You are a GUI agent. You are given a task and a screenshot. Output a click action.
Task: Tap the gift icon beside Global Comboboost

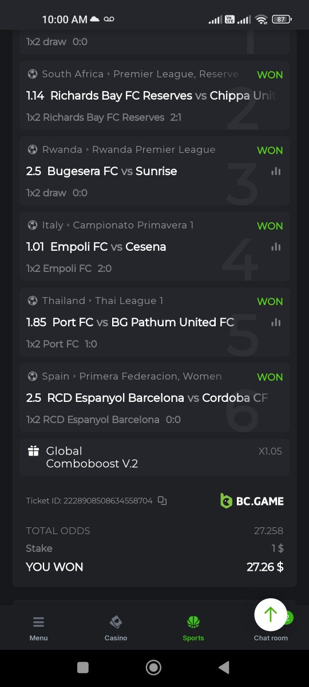coord(33,451)
